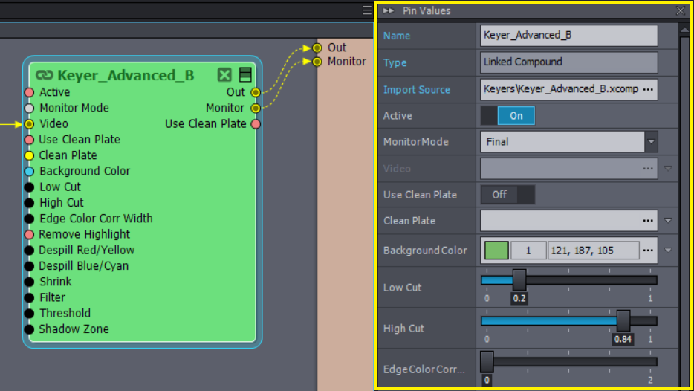Open the hamburger menu left of Pin Values

[x=367, y=10]
